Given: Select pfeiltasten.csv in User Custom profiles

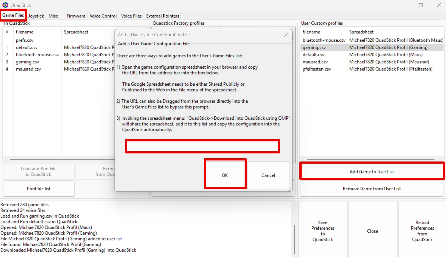Looking at the screenshot, I should pyautogui.click(x=317, y=69).
